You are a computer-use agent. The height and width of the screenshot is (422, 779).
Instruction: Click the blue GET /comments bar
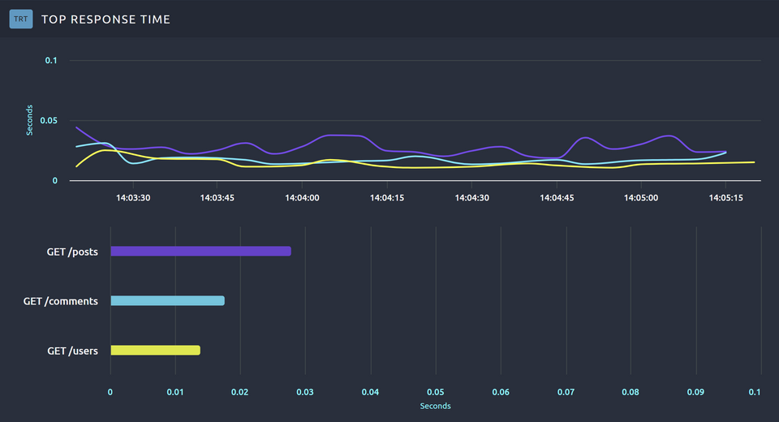[167, 300]
